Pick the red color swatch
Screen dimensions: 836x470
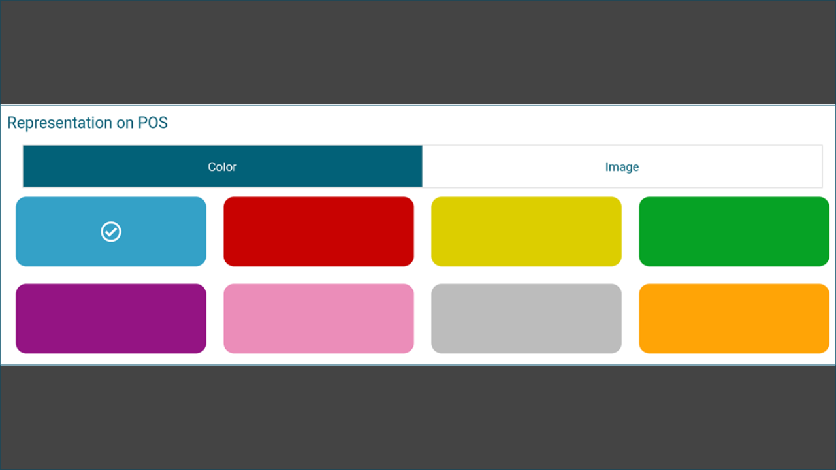pyautogui.click(x=319, y=232)
